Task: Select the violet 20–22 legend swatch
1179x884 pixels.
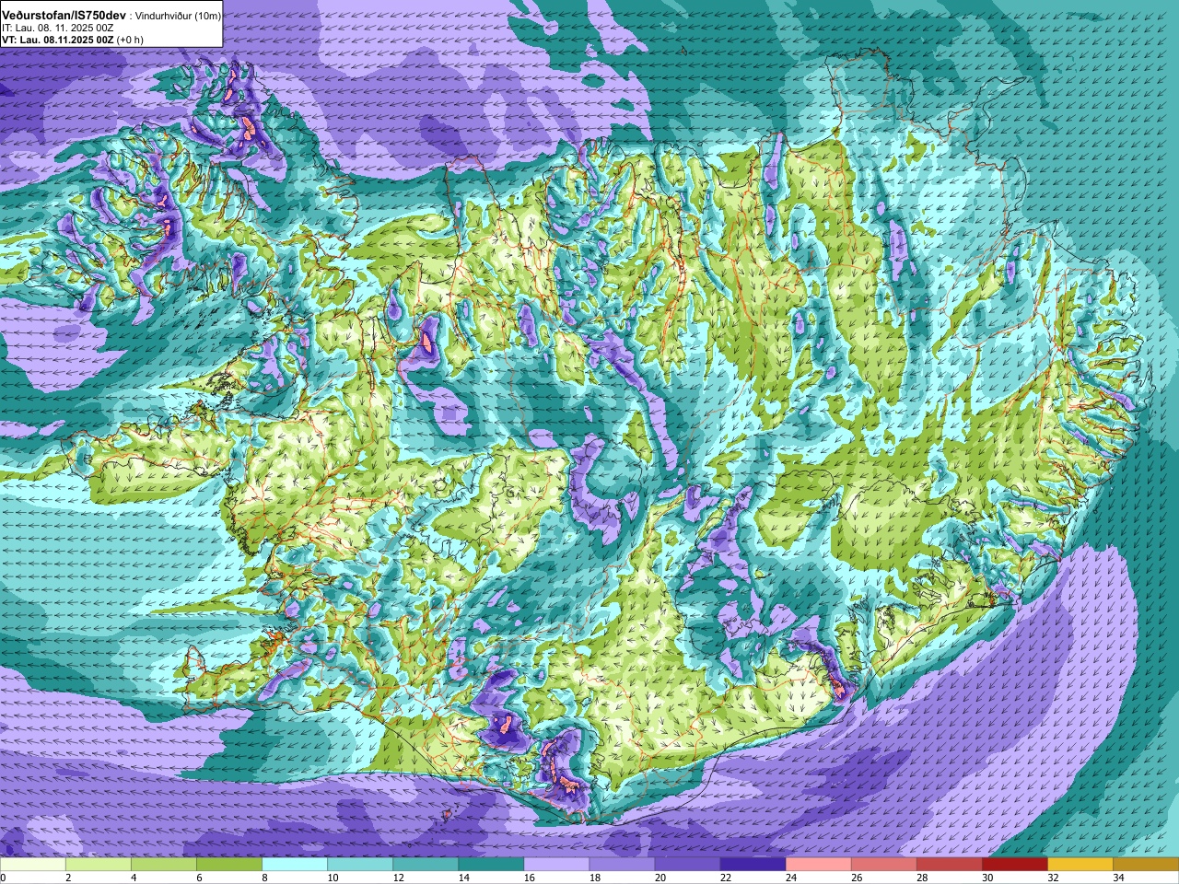Action: click(x=687, y=865)
